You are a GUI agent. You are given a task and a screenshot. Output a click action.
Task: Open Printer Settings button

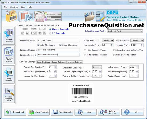109,112
